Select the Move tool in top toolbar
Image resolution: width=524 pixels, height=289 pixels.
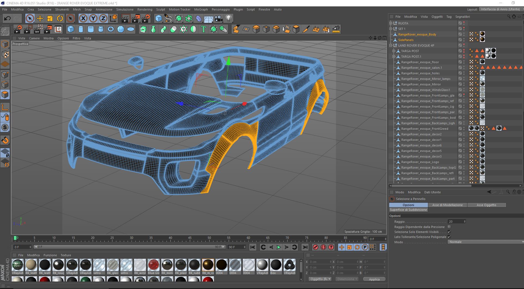40,19
